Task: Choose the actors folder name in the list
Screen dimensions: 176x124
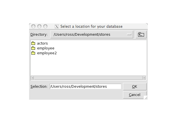Action: click(43, 43)
